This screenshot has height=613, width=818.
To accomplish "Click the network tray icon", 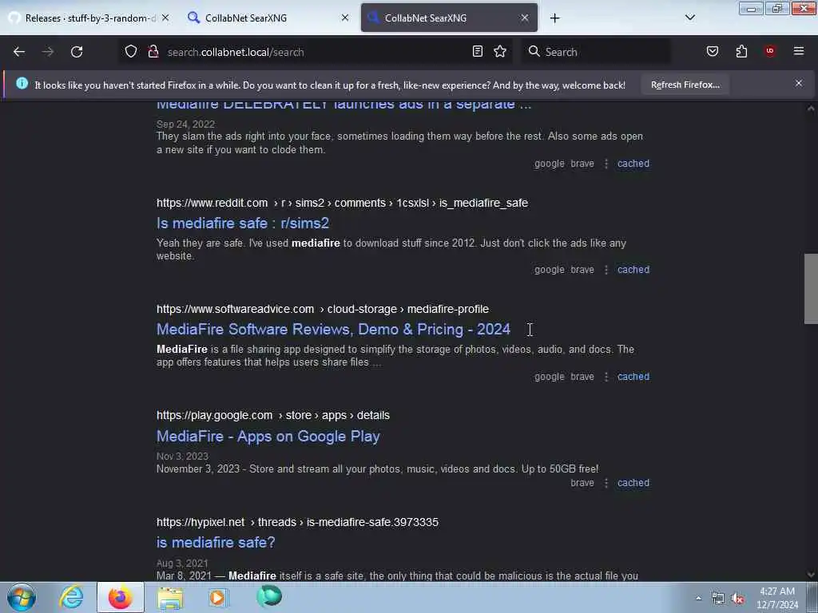I will 718,599.
